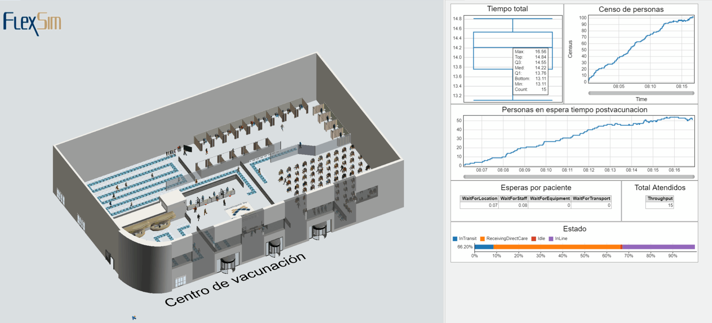
Task: Click the FlexSim logo
Action: pos(32,23)
